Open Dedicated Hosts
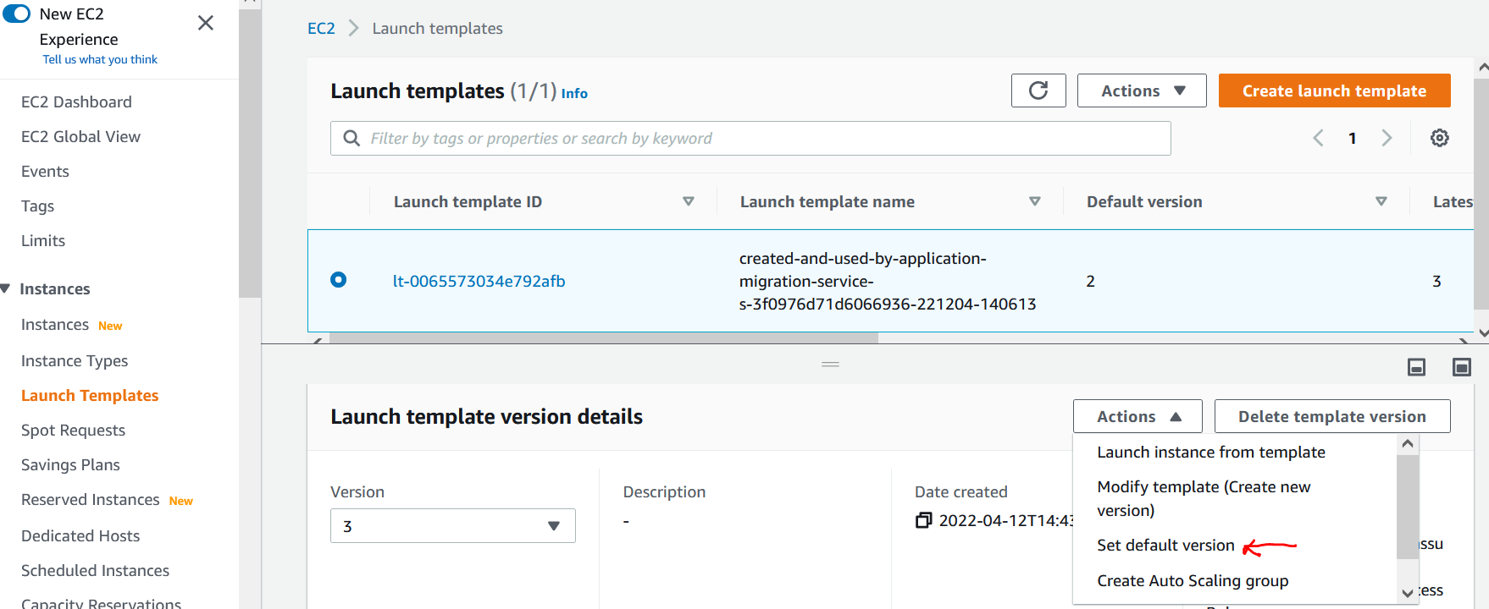Viewport: 1489px width, 609px height. pos(80,535)
